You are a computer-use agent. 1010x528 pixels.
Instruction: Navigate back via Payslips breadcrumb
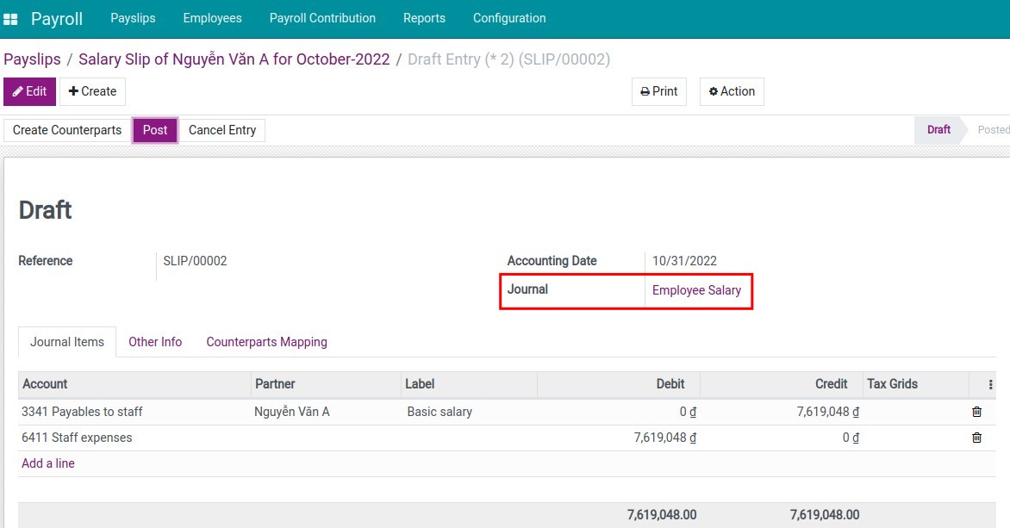[x=32, y=59]
